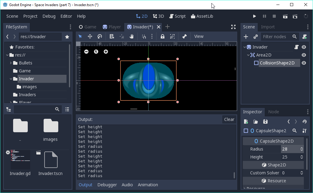Hide the Area2D node
The height and width of the screenshot is (193, 313).
(304, 55)
